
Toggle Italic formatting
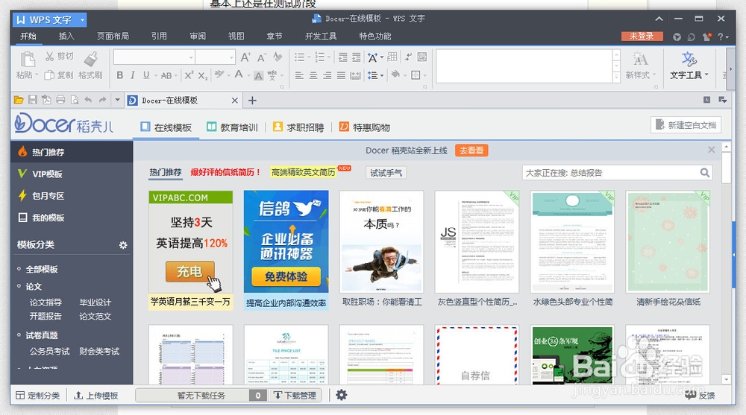[x=133, y=75]
